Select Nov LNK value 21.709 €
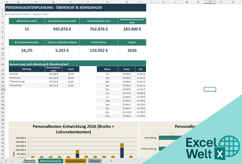Screen dimensions: 242x164 pos(141,112)
